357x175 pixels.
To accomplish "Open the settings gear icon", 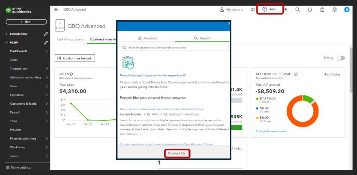I will tap(334, 10).
